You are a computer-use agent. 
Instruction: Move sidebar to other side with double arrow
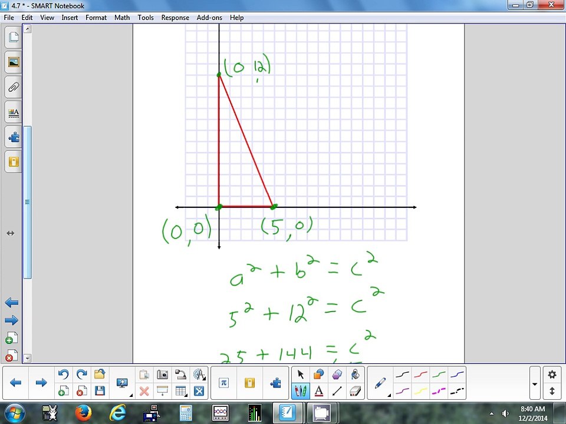(10, 233)
